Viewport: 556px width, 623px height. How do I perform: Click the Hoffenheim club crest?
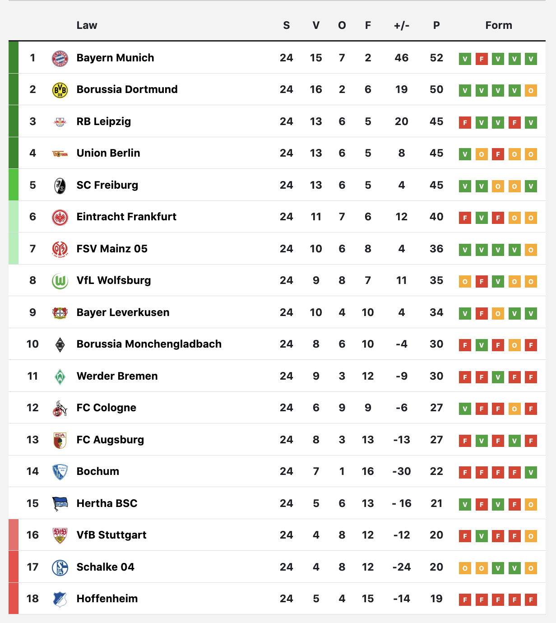point(60,600)
